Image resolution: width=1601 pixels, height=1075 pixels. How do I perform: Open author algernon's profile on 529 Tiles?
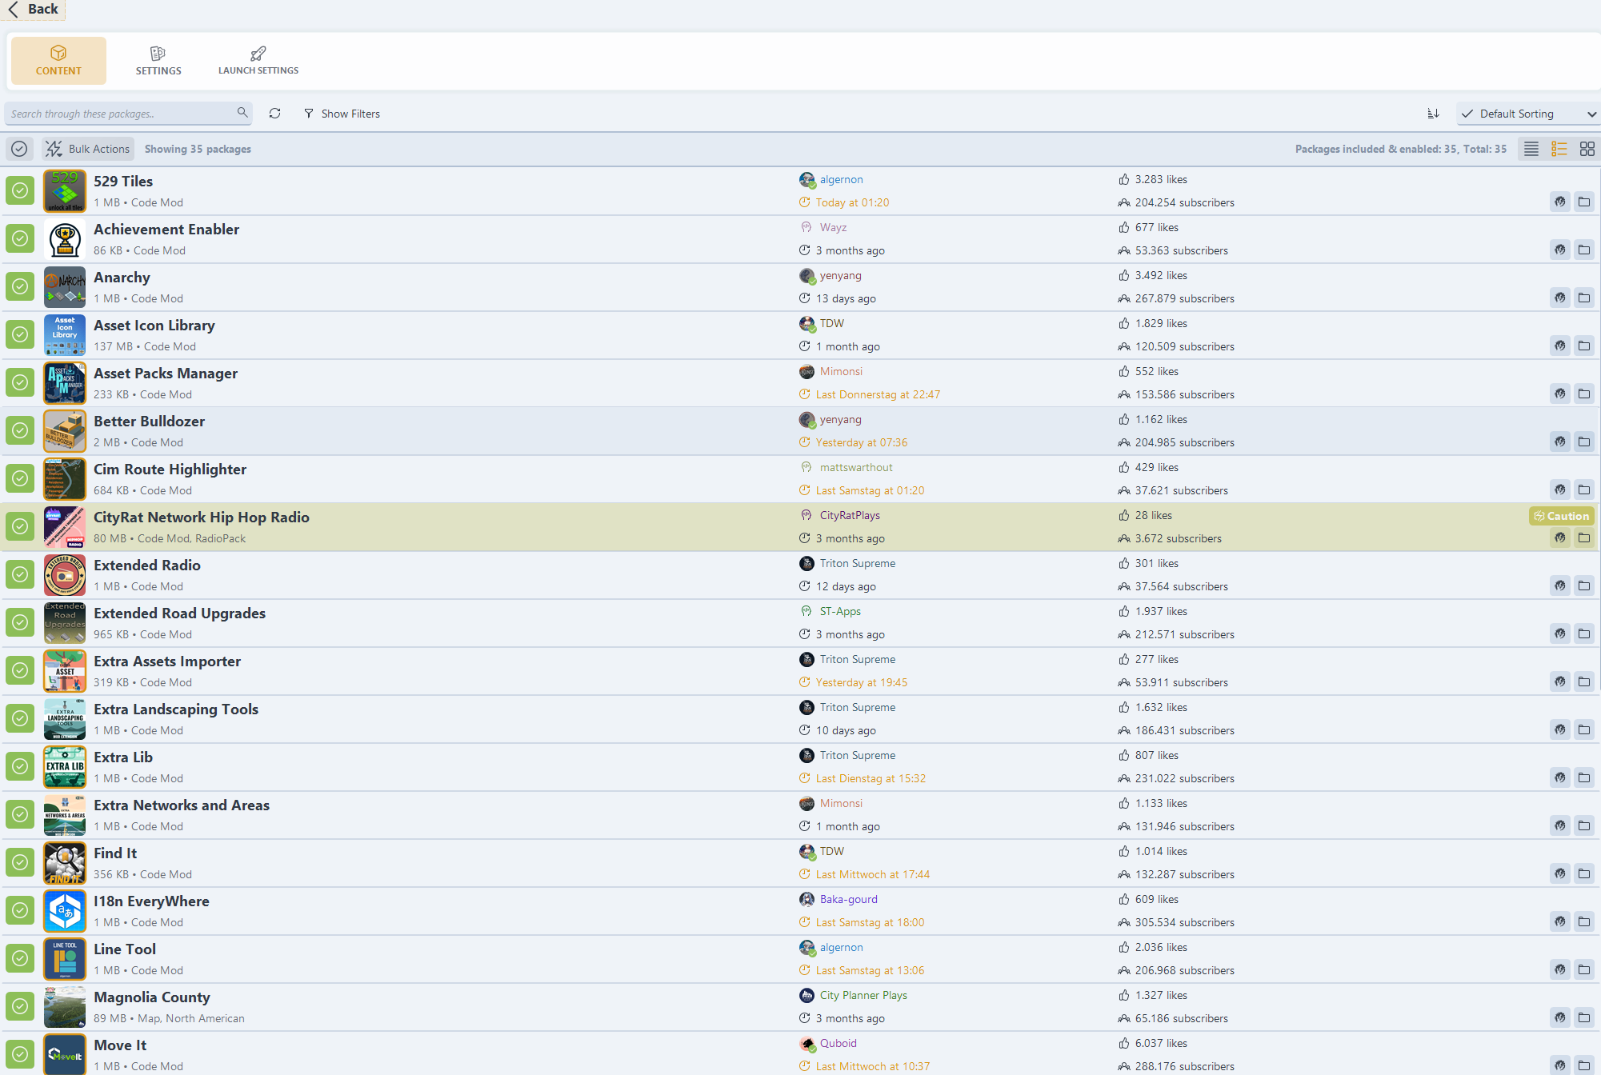841,179
